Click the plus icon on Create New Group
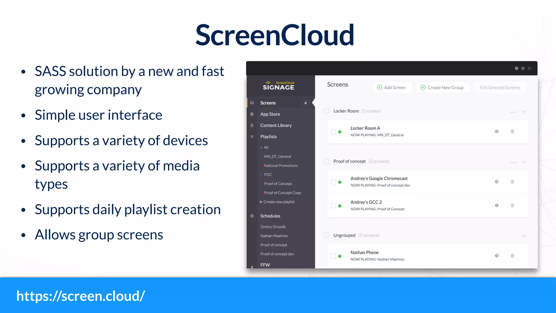 click(423, 87)
